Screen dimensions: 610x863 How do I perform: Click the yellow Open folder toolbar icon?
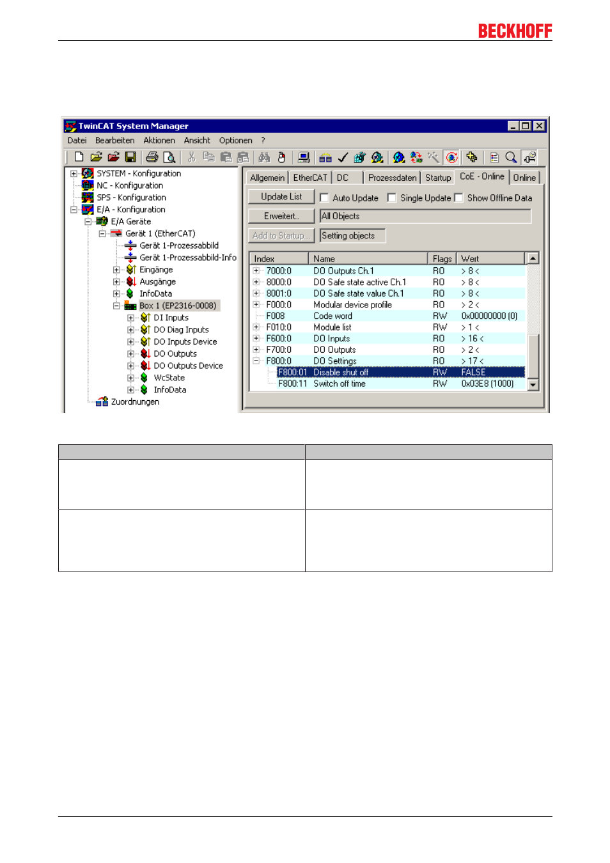point(96,157)
